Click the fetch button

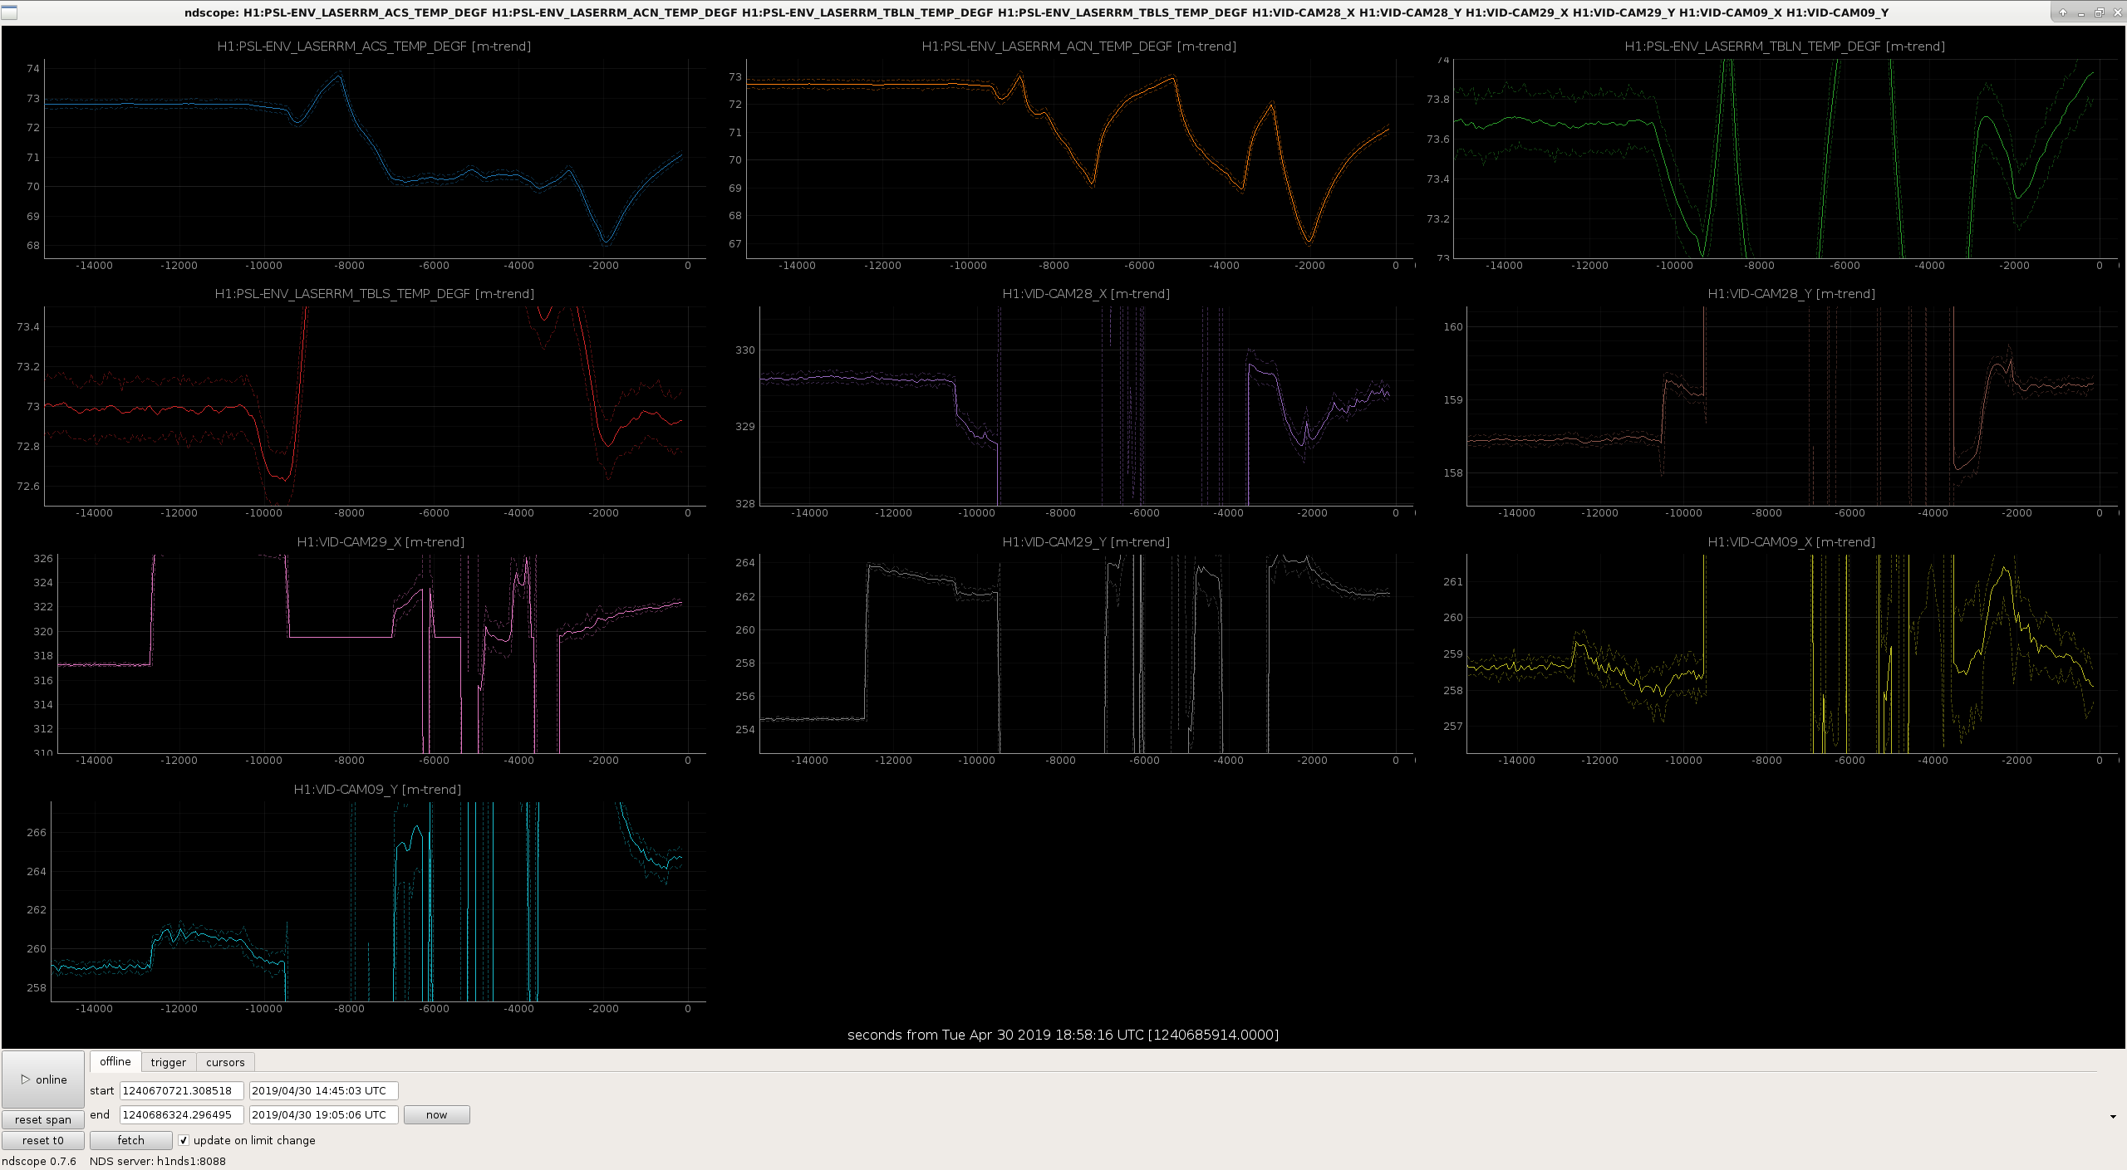click(130, 1140)
